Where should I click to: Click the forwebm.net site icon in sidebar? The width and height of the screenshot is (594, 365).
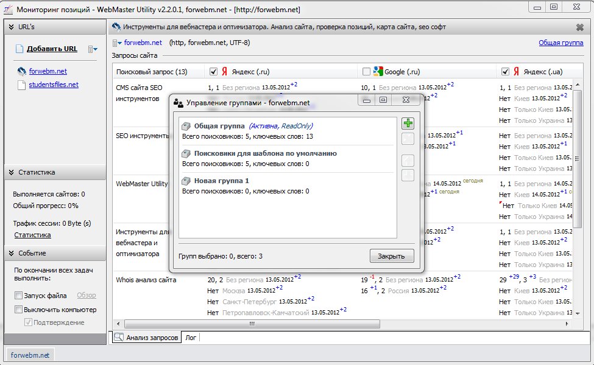22,71
